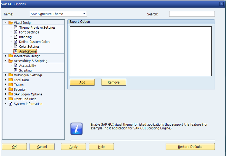This screenshot has height=156, width=226.
Task: Click the SAP Logon Options label
Action: point(28,94)
